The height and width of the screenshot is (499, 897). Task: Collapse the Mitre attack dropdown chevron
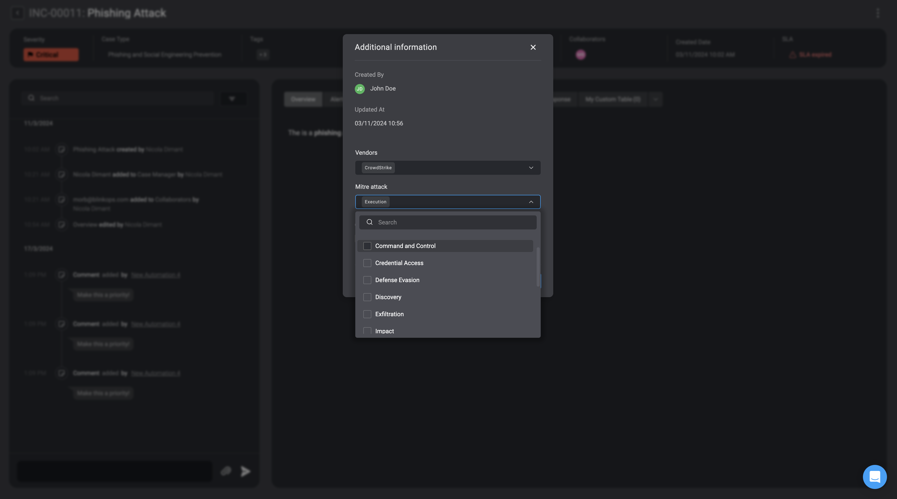(531, 202)
